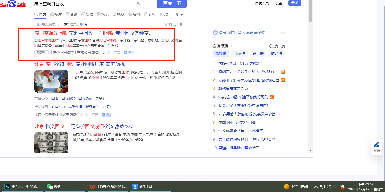Click the weather widget showing 6°C 晴朗
This screenshot has width=385, height=192.
click(296, 187)
